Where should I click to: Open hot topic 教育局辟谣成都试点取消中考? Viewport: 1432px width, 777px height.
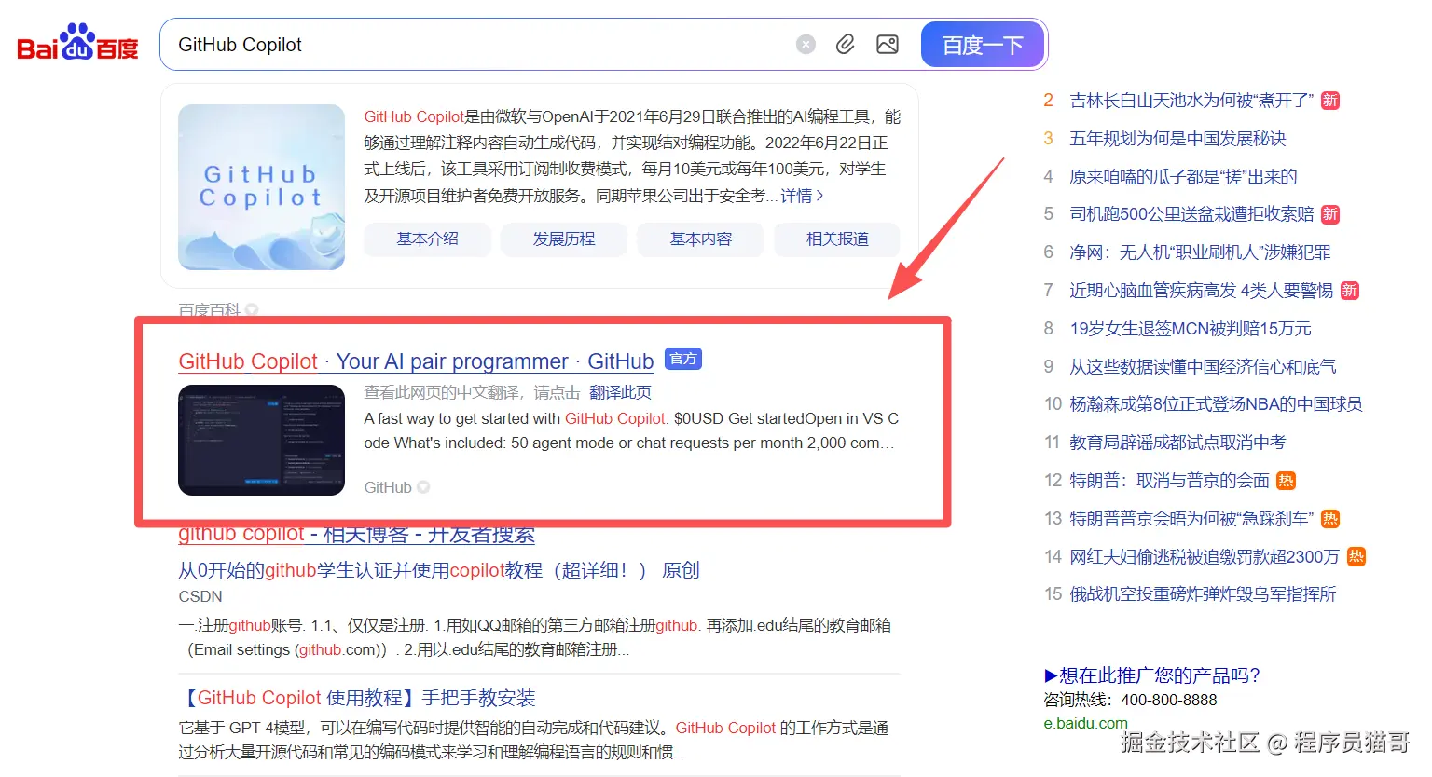(x=1177, y=443)
